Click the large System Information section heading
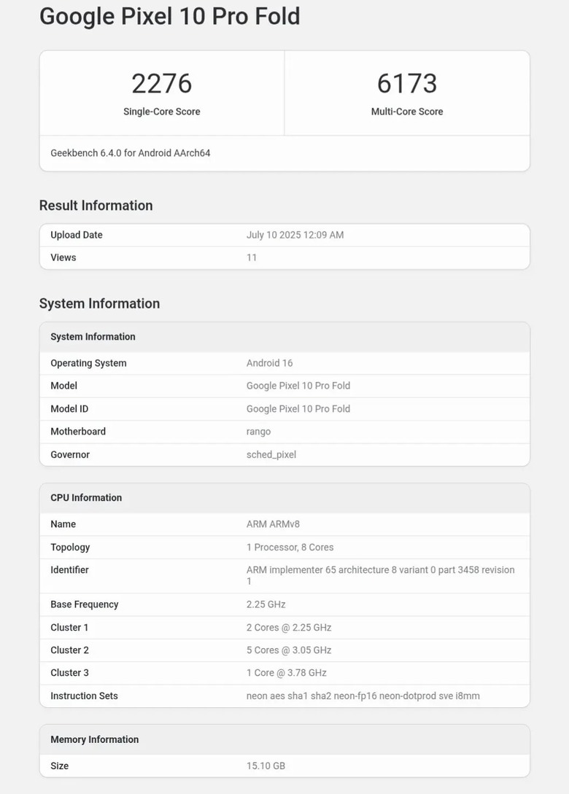 [99, 303]
